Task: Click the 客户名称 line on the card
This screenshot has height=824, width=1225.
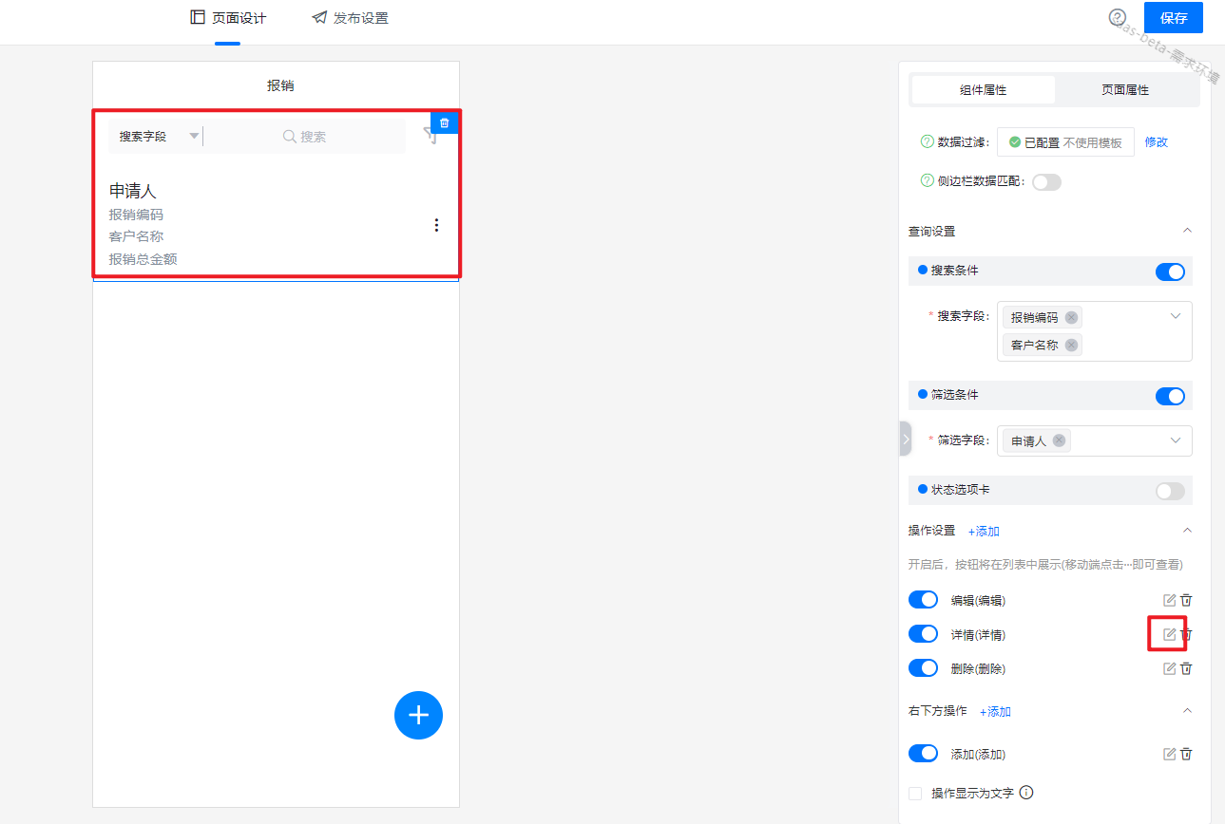Action: pos(136,236)
